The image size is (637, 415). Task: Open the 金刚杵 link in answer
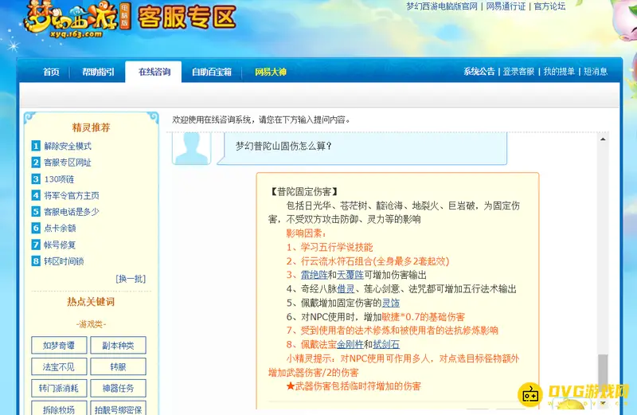pos(350,345)
